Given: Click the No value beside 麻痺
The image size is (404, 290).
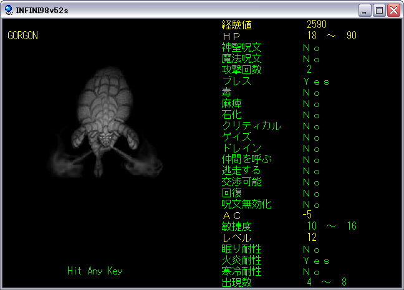Looking at the screenshot, I should click(x=311, y=104).
